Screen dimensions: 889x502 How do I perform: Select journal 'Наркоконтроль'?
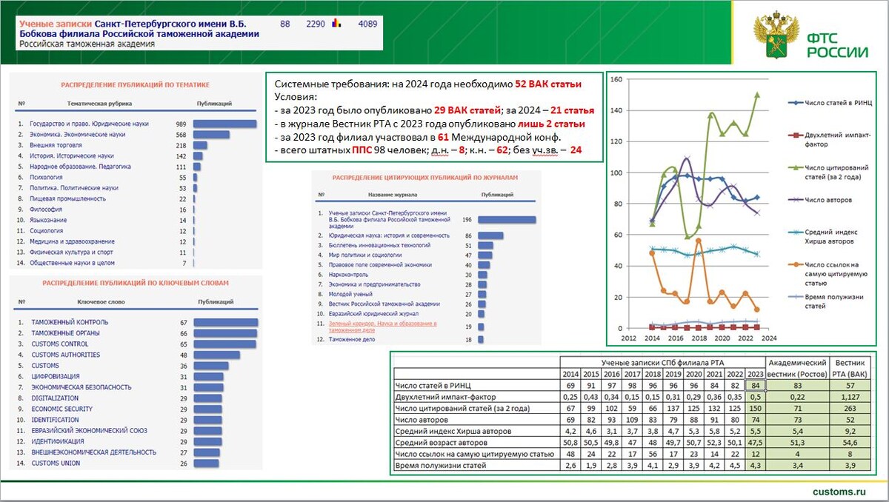[348, 275]
